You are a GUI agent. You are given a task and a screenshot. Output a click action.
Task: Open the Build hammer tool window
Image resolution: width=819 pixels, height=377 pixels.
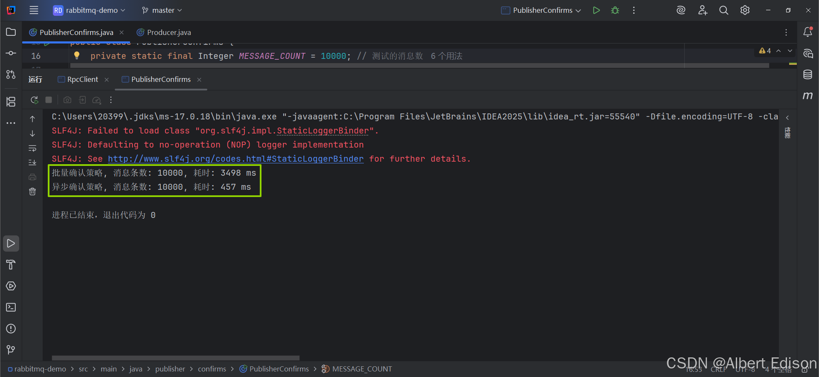(x=11, y=265)
